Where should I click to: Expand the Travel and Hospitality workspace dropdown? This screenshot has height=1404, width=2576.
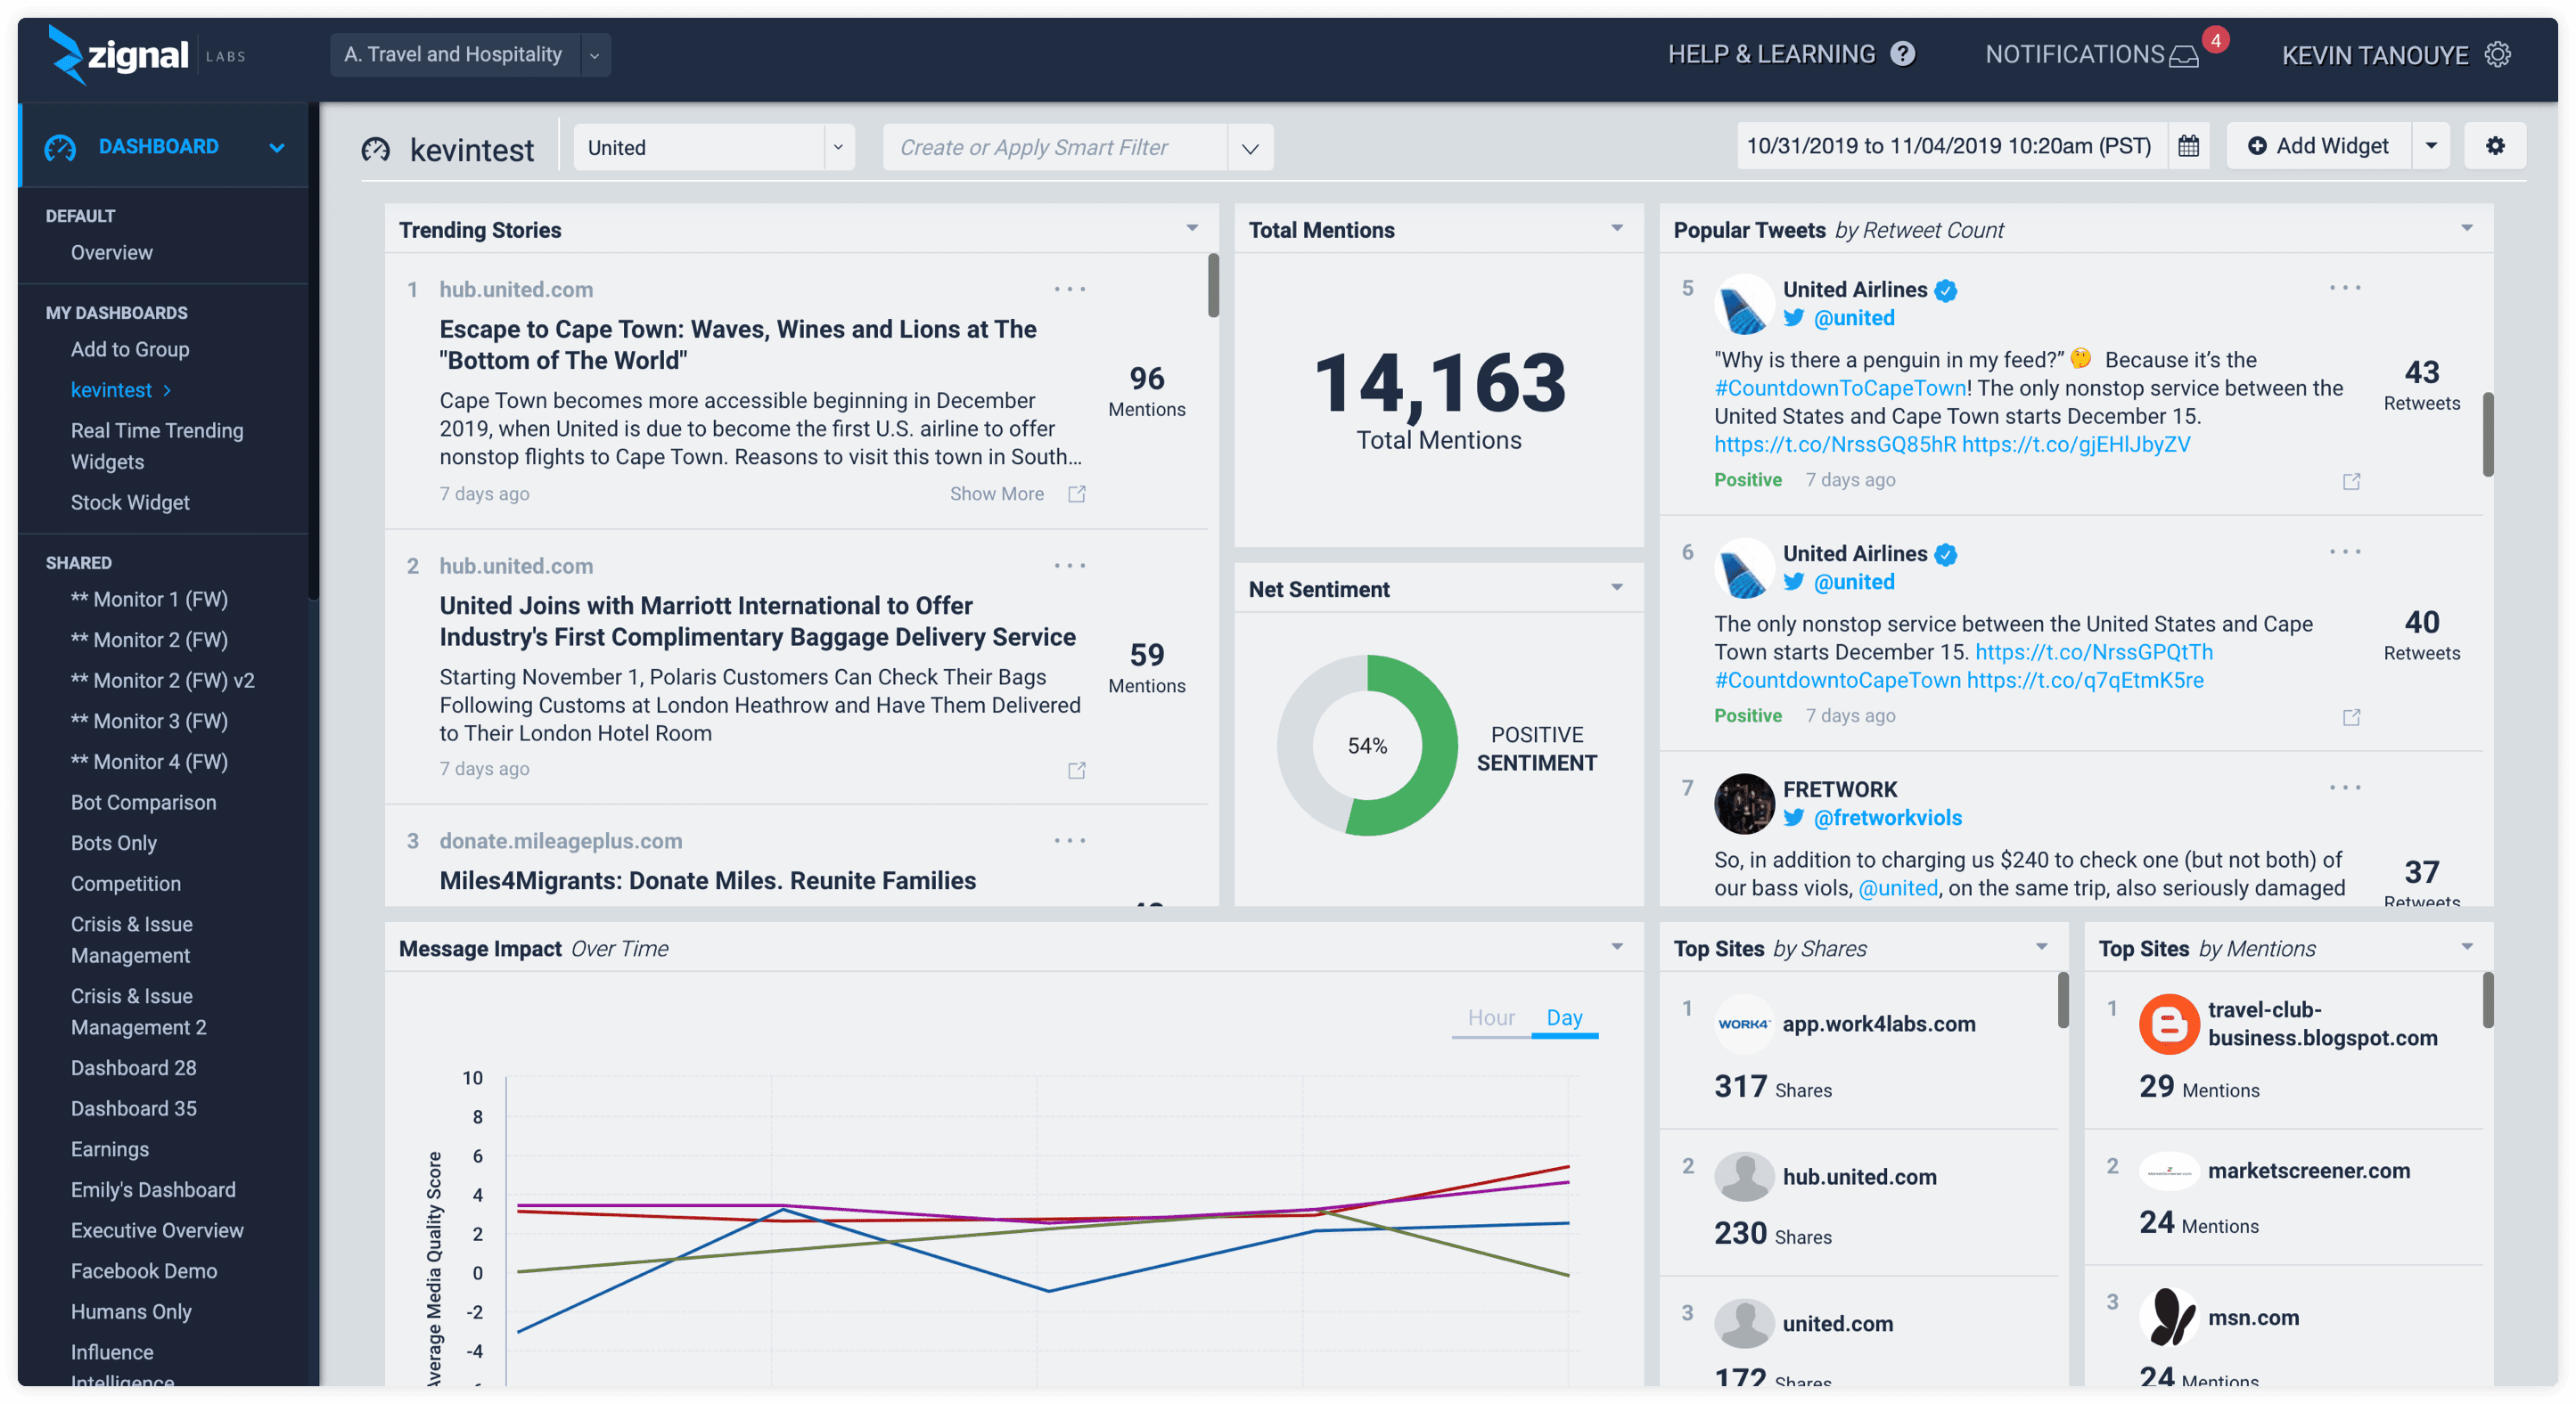tap(594, 55)
